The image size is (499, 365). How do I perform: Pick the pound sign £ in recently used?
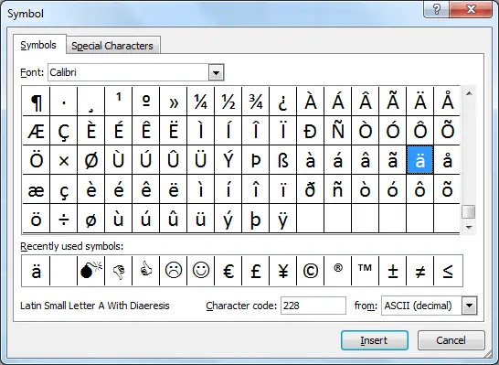[256, 271]
